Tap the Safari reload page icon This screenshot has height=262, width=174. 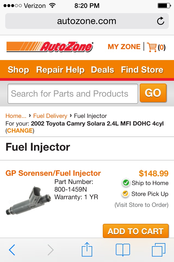[160, 21]
